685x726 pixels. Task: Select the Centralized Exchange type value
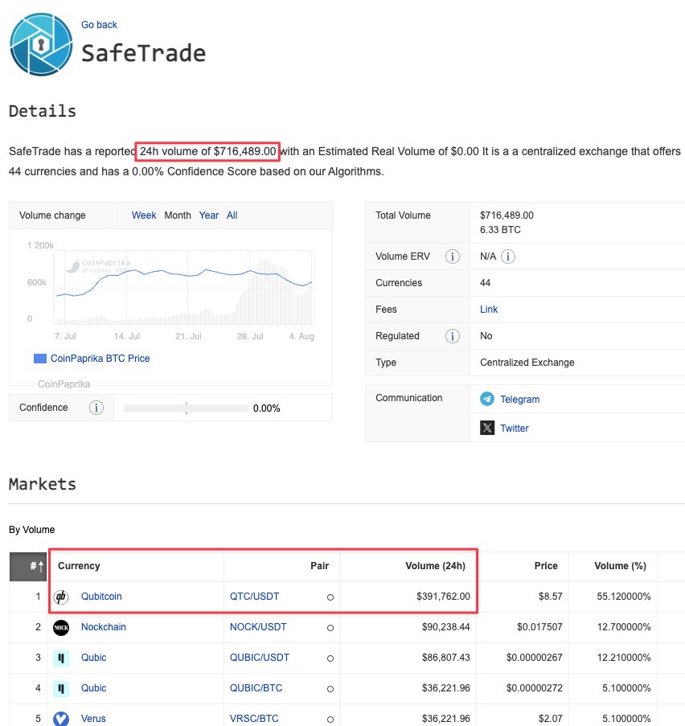tap(527, 363)
